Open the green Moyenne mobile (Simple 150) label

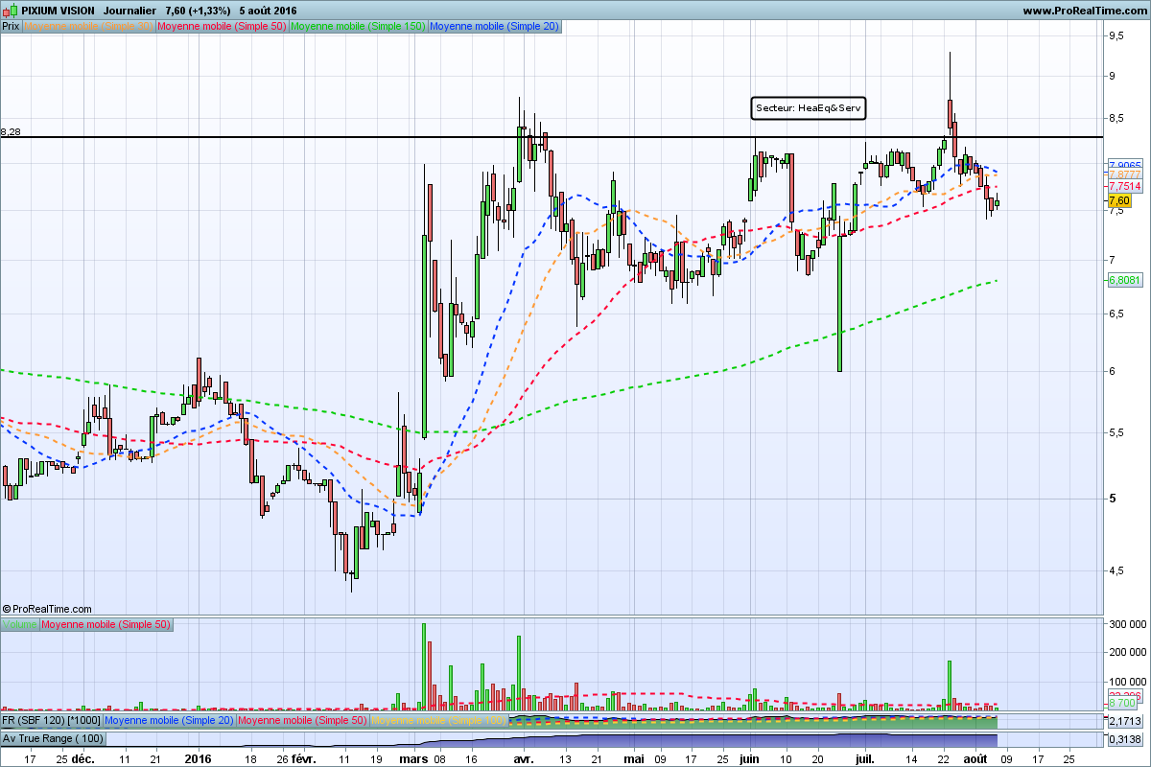pos(358,27)
